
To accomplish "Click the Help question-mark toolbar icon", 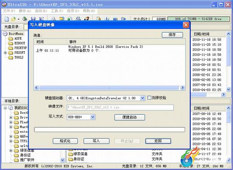I will point(115,19).
